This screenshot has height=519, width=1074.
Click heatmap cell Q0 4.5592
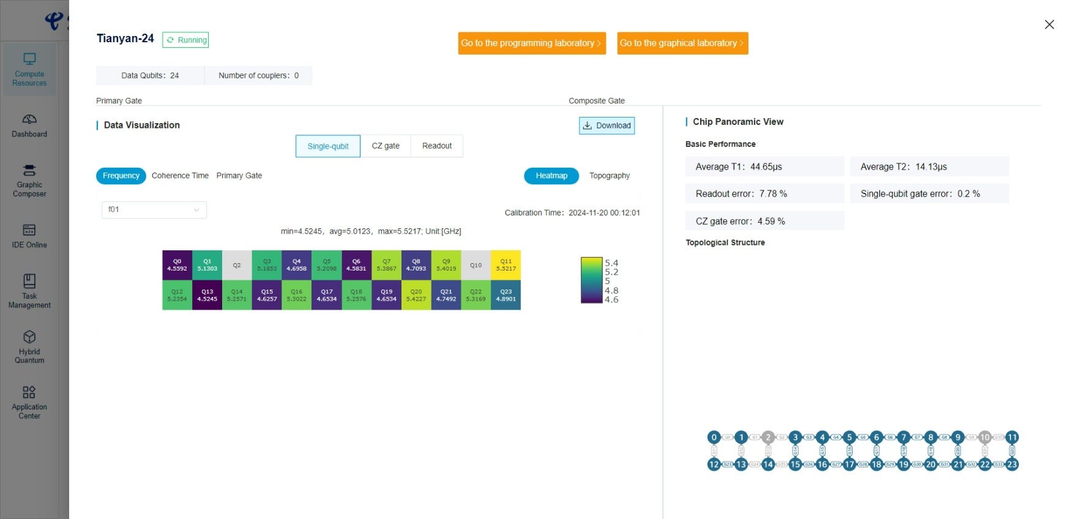[x=177, y=265]
